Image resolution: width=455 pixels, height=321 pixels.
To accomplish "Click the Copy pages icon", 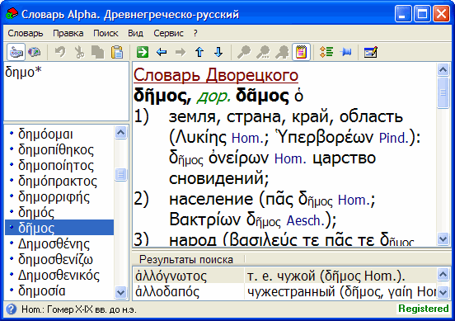I will point(98,52).
